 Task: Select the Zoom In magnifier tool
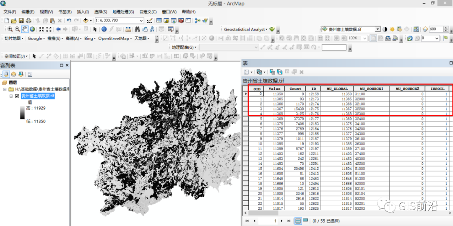click(x=10, y=29)
